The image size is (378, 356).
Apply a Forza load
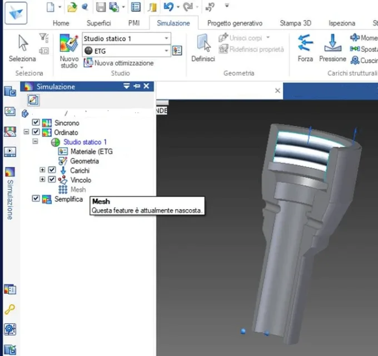pyautogui.click(x=305, y=48)
